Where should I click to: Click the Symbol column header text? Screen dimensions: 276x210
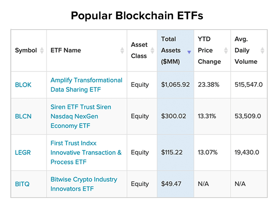[26, 50]
